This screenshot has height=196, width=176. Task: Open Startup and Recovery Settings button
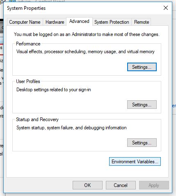point(142,143)
